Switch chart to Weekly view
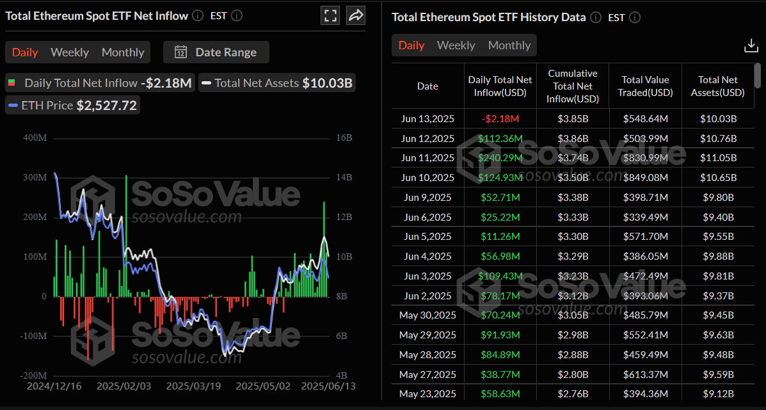This screenshot has width=766, height=410. click(70, 52)
